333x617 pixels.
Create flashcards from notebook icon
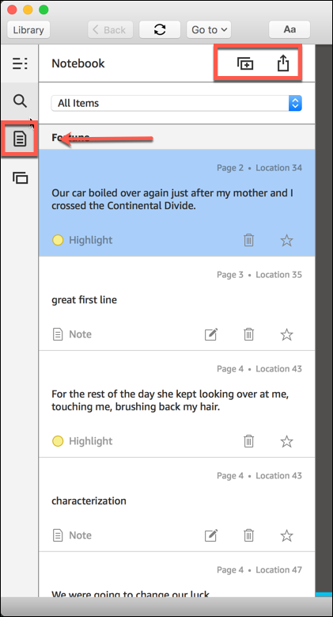pyautogui.click(x=245, y=63)
